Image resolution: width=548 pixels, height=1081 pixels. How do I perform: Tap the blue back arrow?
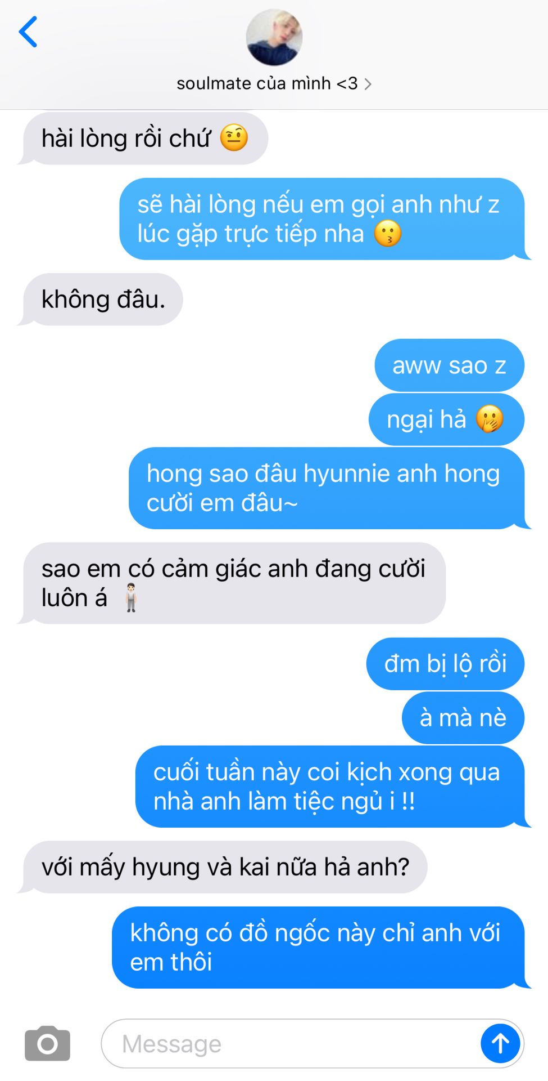28,32
